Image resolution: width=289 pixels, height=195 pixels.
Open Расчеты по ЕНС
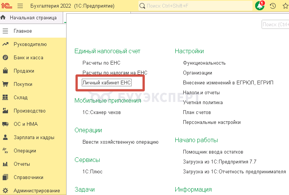pyautogui.click(x=102, y=63)
